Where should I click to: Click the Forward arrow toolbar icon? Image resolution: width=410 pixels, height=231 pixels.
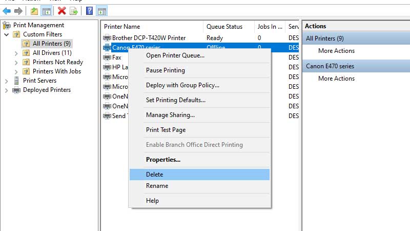(18, 11)
